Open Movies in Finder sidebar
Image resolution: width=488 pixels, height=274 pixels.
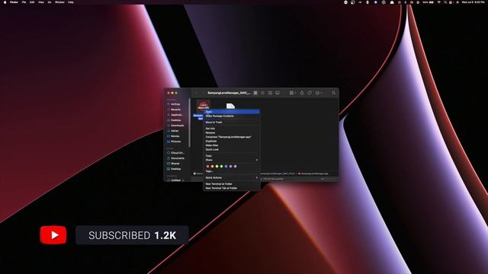tap(175, 136)
